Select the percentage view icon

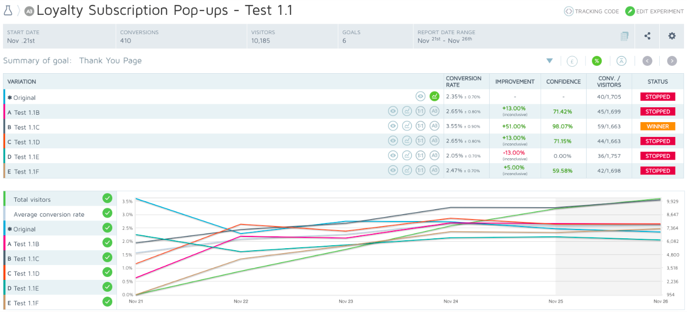pos(597,61)
